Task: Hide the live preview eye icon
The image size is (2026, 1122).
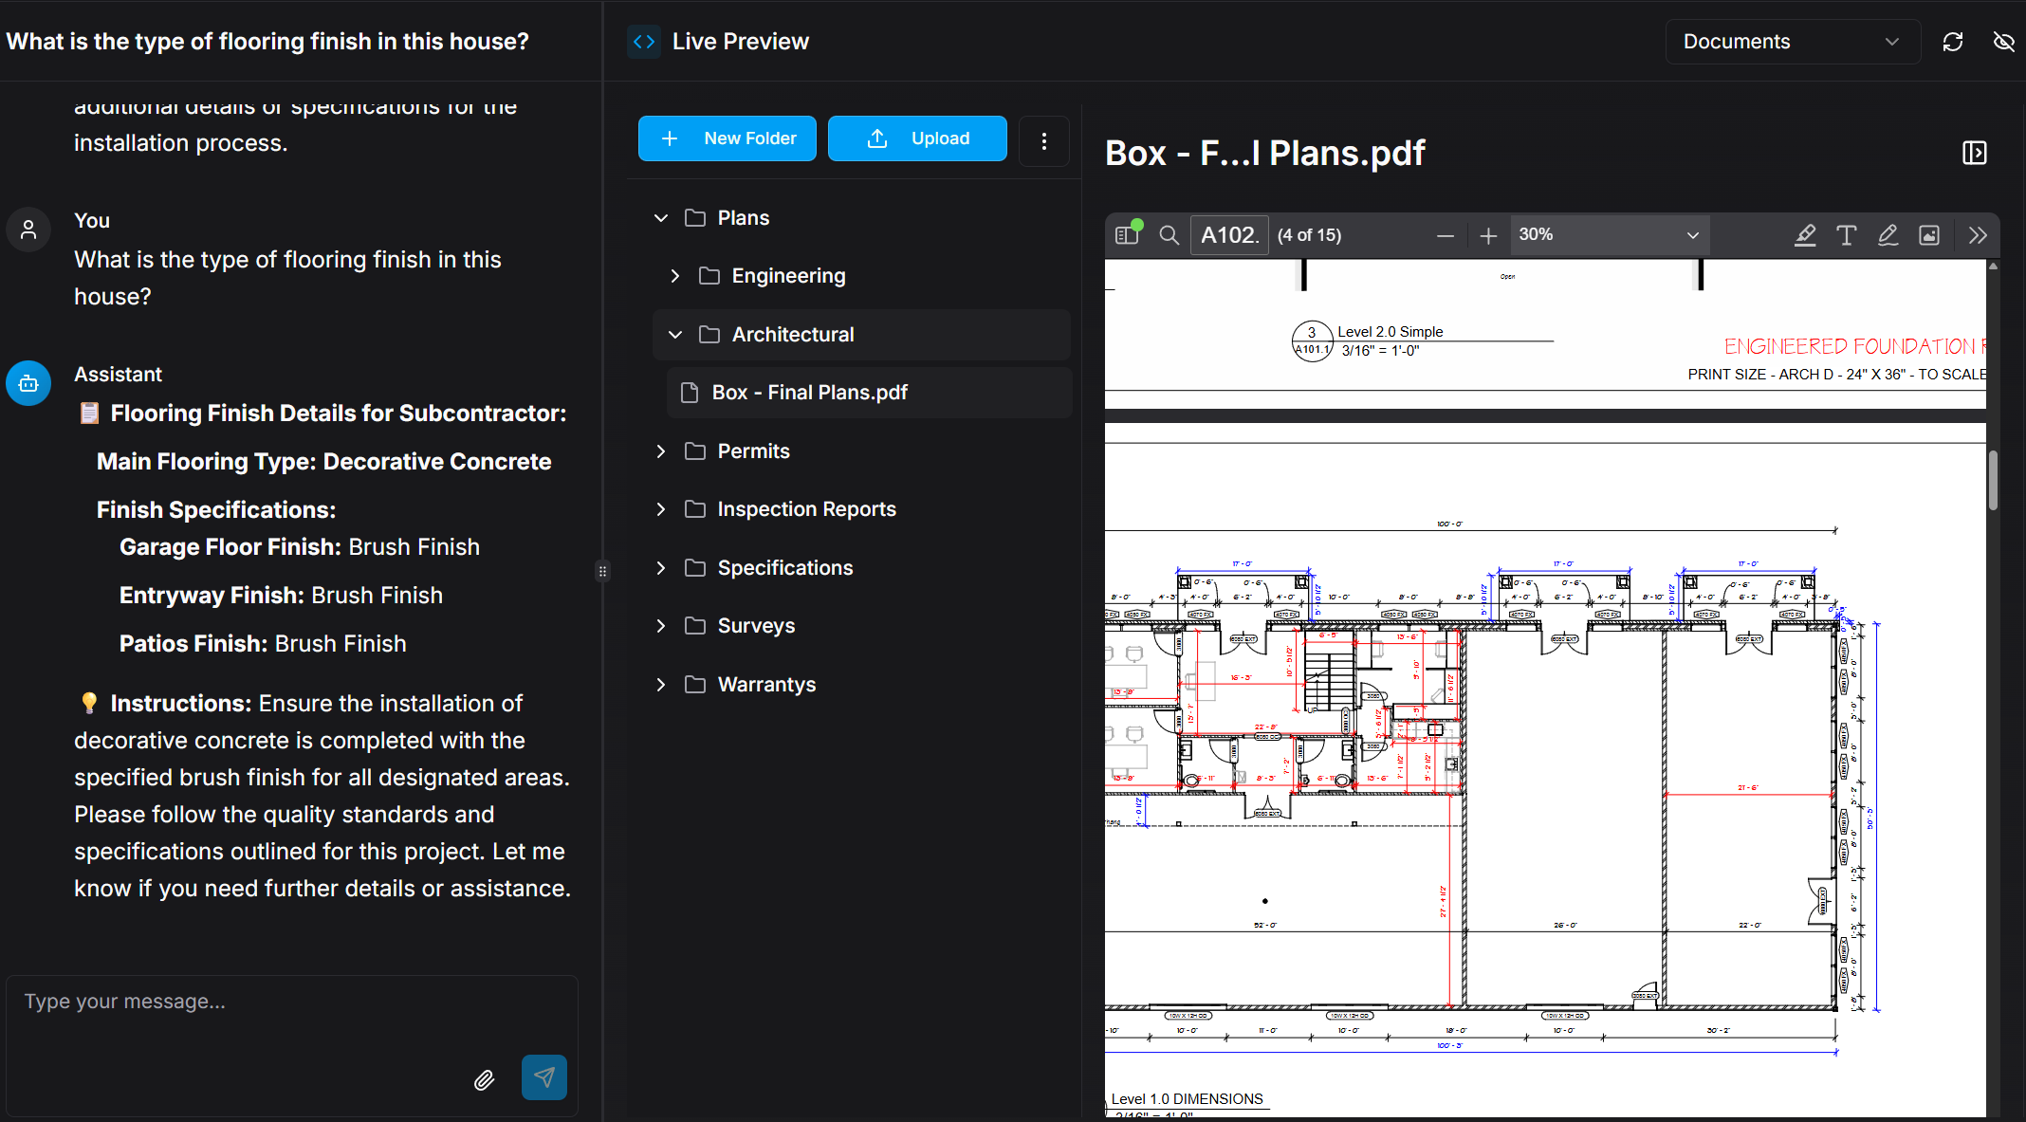Action: pyautogui.click(x=2003, y=42)
